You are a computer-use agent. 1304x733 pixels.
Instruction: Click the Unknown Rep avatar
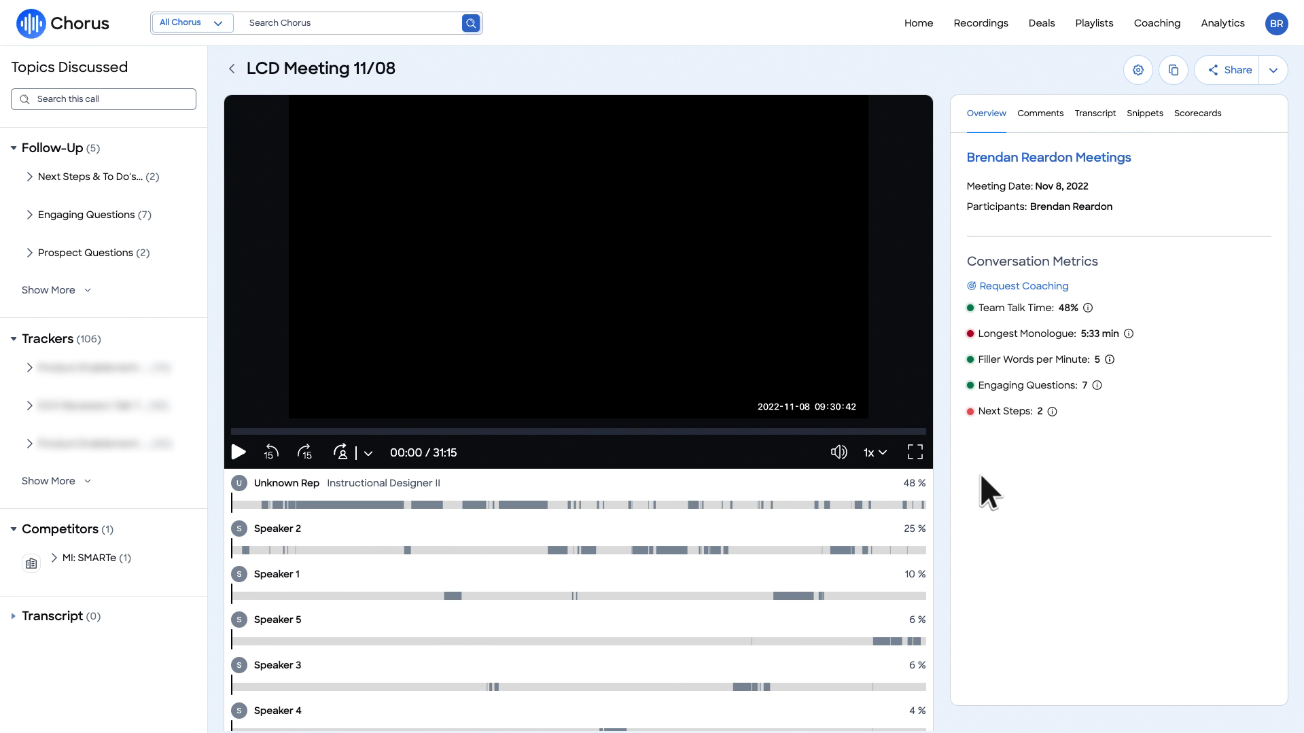pos(239,483)
